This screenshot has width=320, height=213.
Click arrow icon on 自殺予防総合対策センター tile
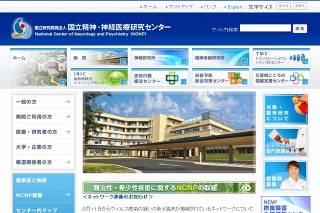[x=244, y=81]
